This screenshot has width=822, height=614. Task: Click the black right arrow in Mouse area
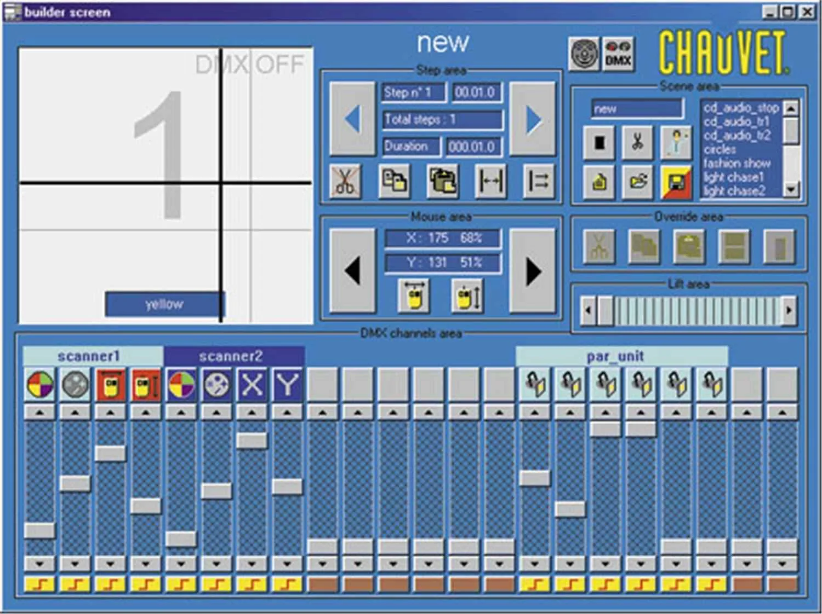[533, 271]
